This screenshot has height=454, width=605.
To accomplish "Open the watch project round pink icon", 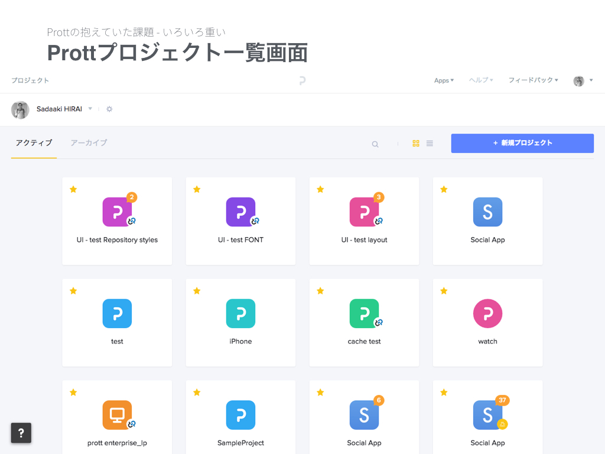I will (x=487, y=313).
